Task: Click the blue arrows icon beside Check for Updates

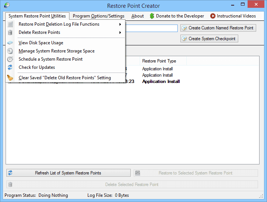Action: (10, 67)
